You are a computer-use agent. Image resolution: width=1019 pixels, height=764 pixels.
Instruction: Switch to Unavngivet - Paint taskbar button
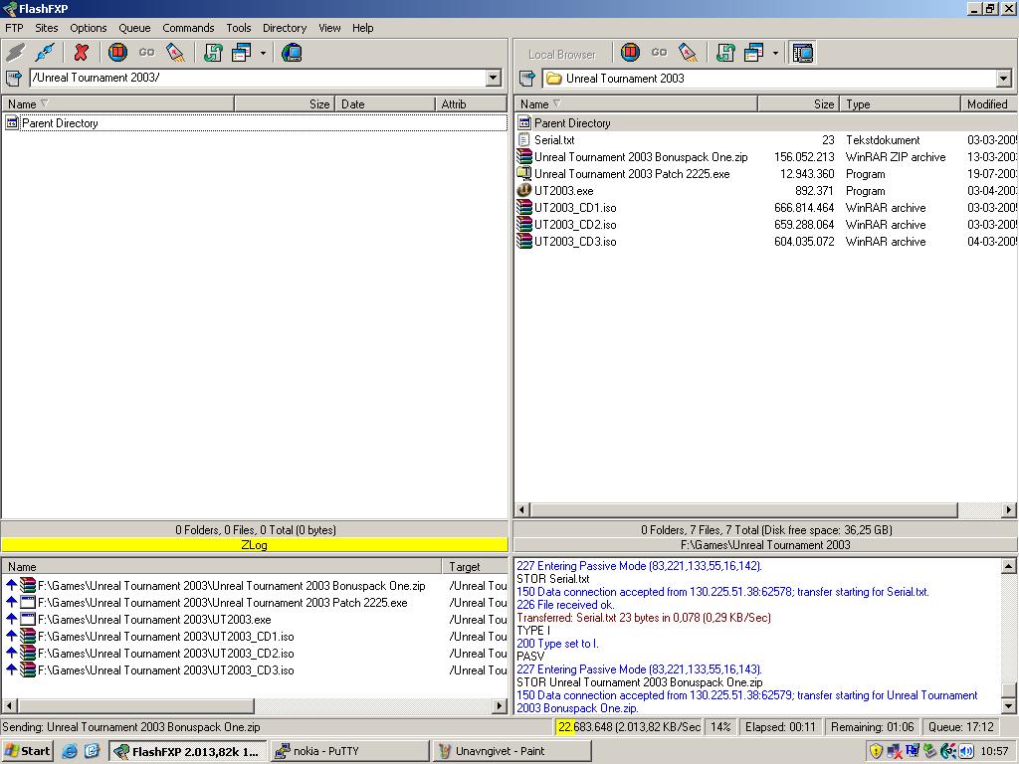click(511, 751)
